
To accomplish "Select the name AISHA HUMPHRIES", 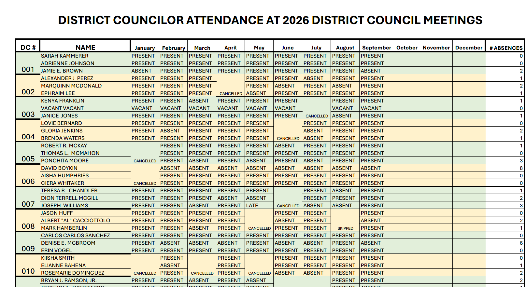I will point(65,176).
